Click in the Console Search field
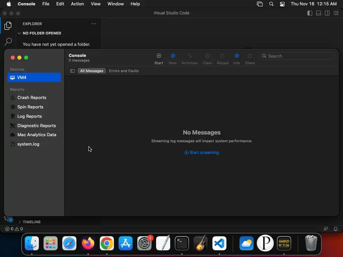343x257 pixels. pyautogui.click(x=298, y=56)
